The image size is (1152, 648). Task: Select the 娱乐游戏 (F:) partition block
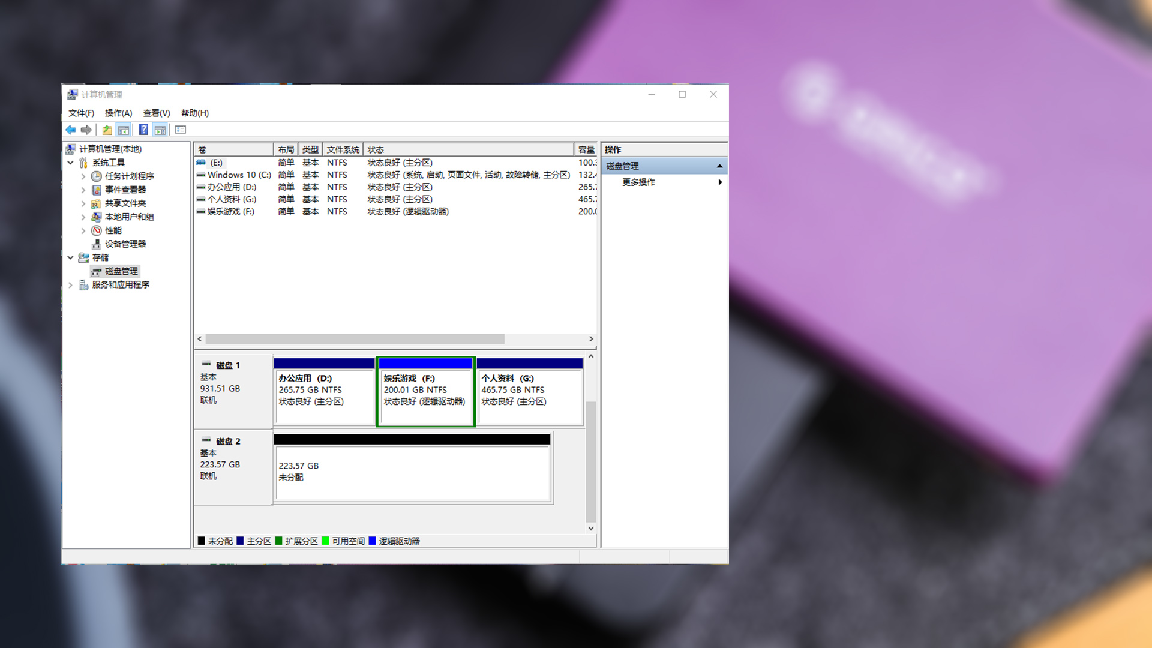click(x=425, y=396)
